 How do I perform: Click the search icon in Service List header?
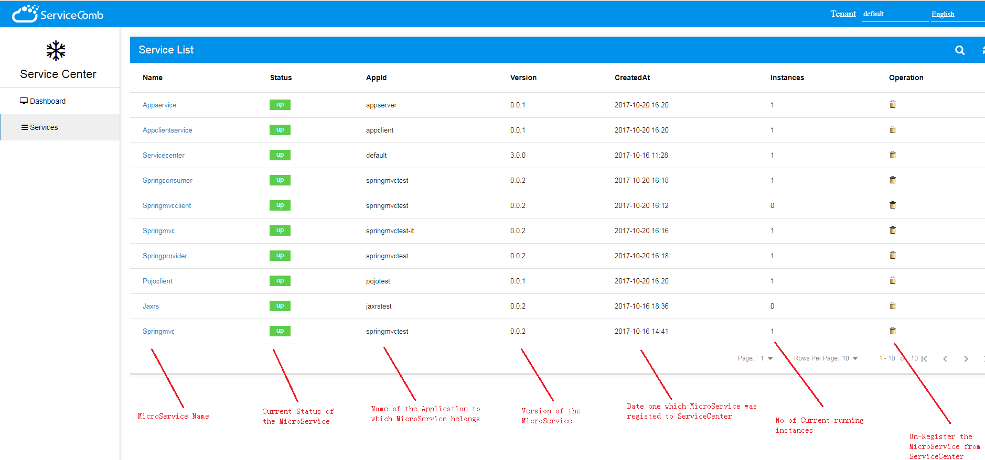coord(959,50)
